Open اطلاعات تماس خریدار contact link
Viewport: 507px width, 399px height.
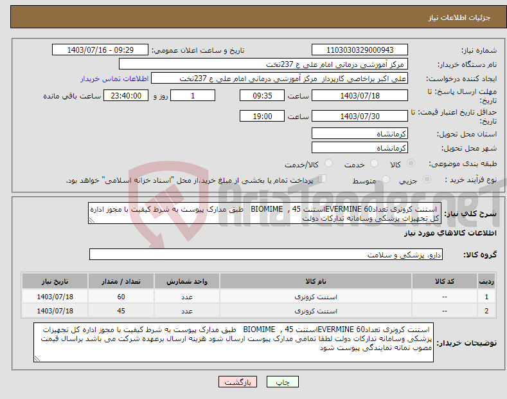click(x=114, y=79)
